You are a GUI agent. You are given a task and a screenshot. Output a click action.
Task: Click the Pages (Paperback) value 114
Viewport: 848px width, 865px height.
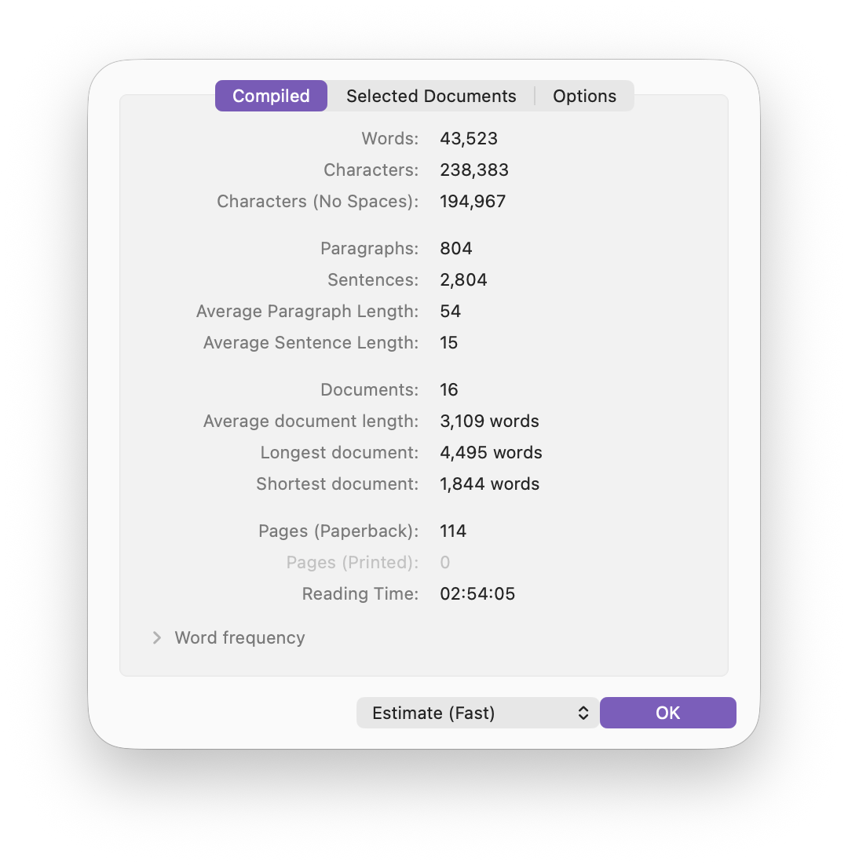pos(453,531)
